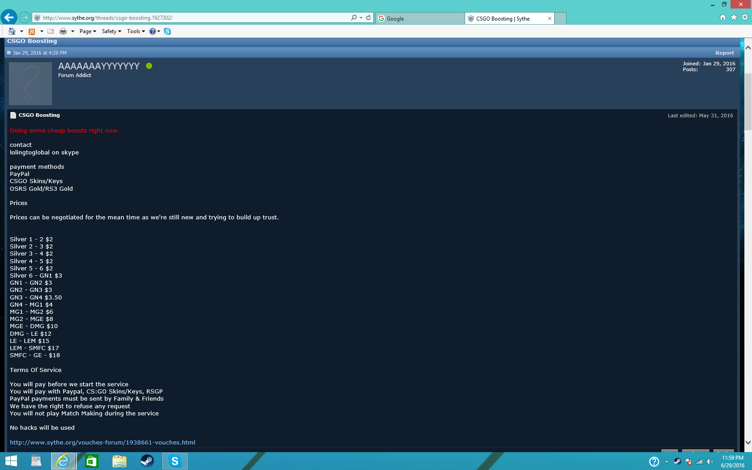Switch to Internet Explorer on the taskbar
Viewport: 752px width, 470px height.
[x=63, y=461]
